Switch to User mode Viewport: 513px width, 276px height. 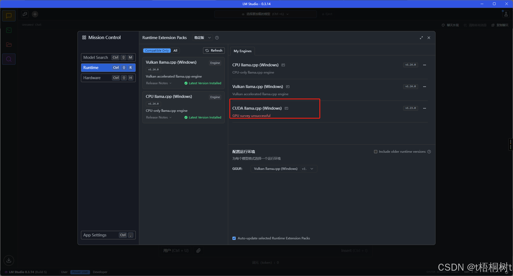pos(64,272)
